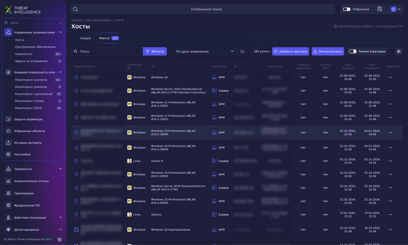Open the user profile dropdown

[396, 9]
